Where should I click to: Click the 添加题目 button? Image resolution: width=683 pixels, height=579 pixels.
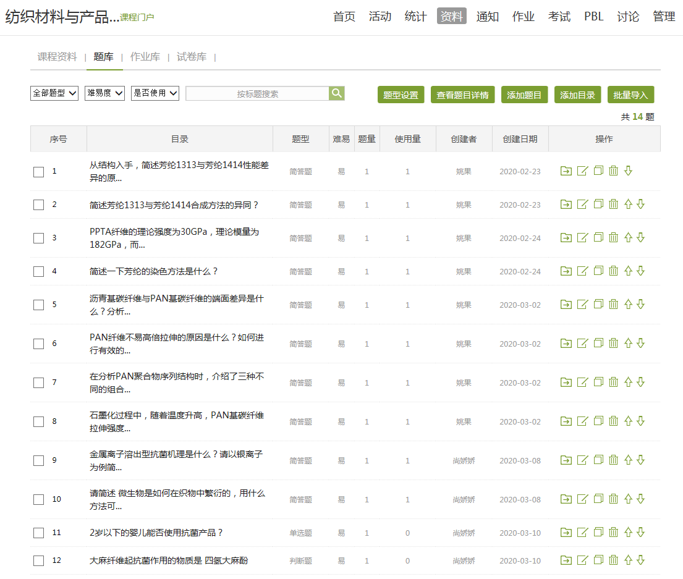pyautogui.click(x=524, y=95)
